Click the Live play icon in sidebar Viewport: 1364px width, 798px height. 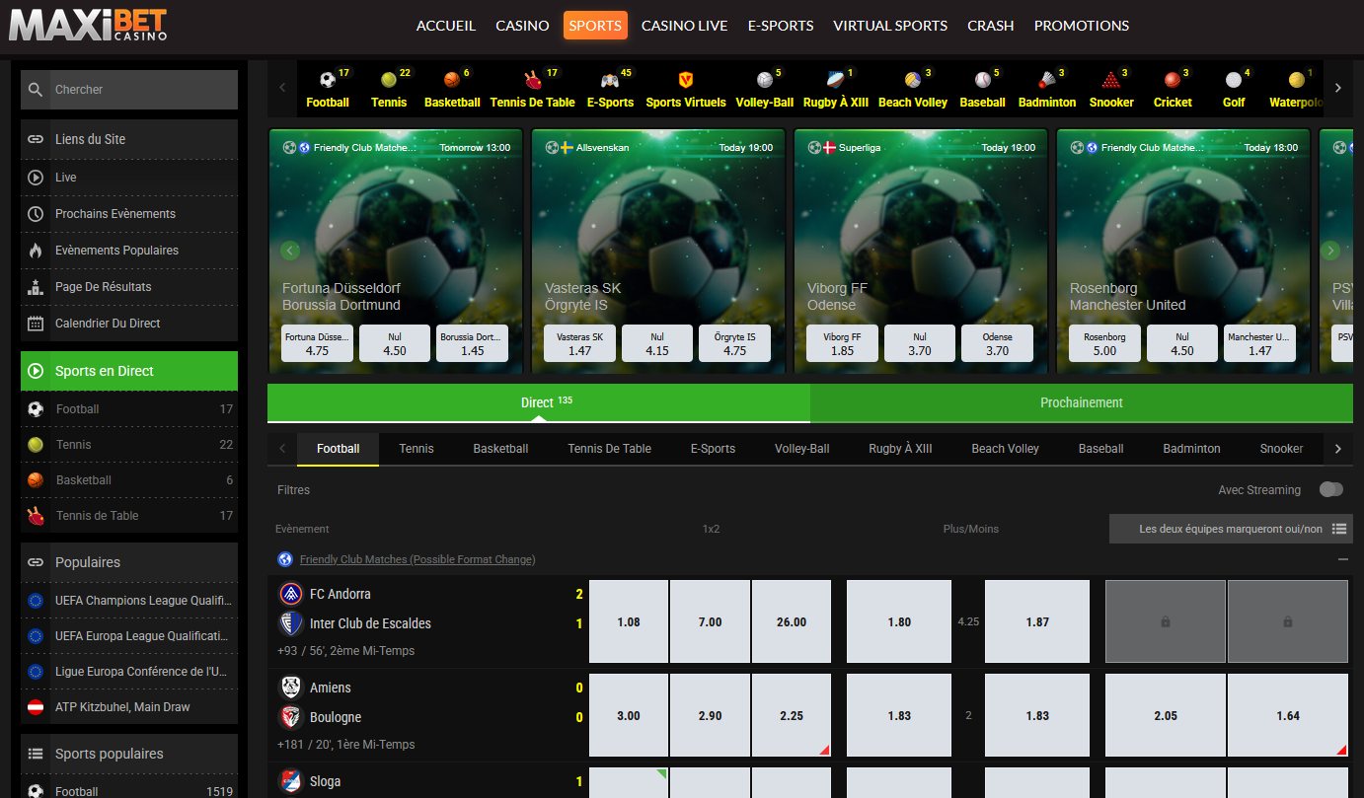coord(36,178)
